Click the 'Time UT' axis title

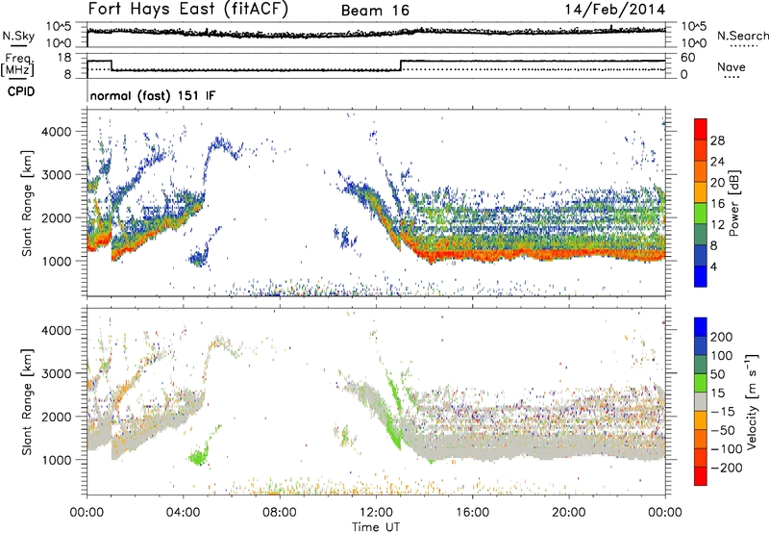pos(376,527)
